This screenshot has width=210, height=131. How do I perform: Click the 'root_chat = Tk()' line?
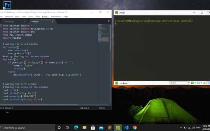pos(19,53)
